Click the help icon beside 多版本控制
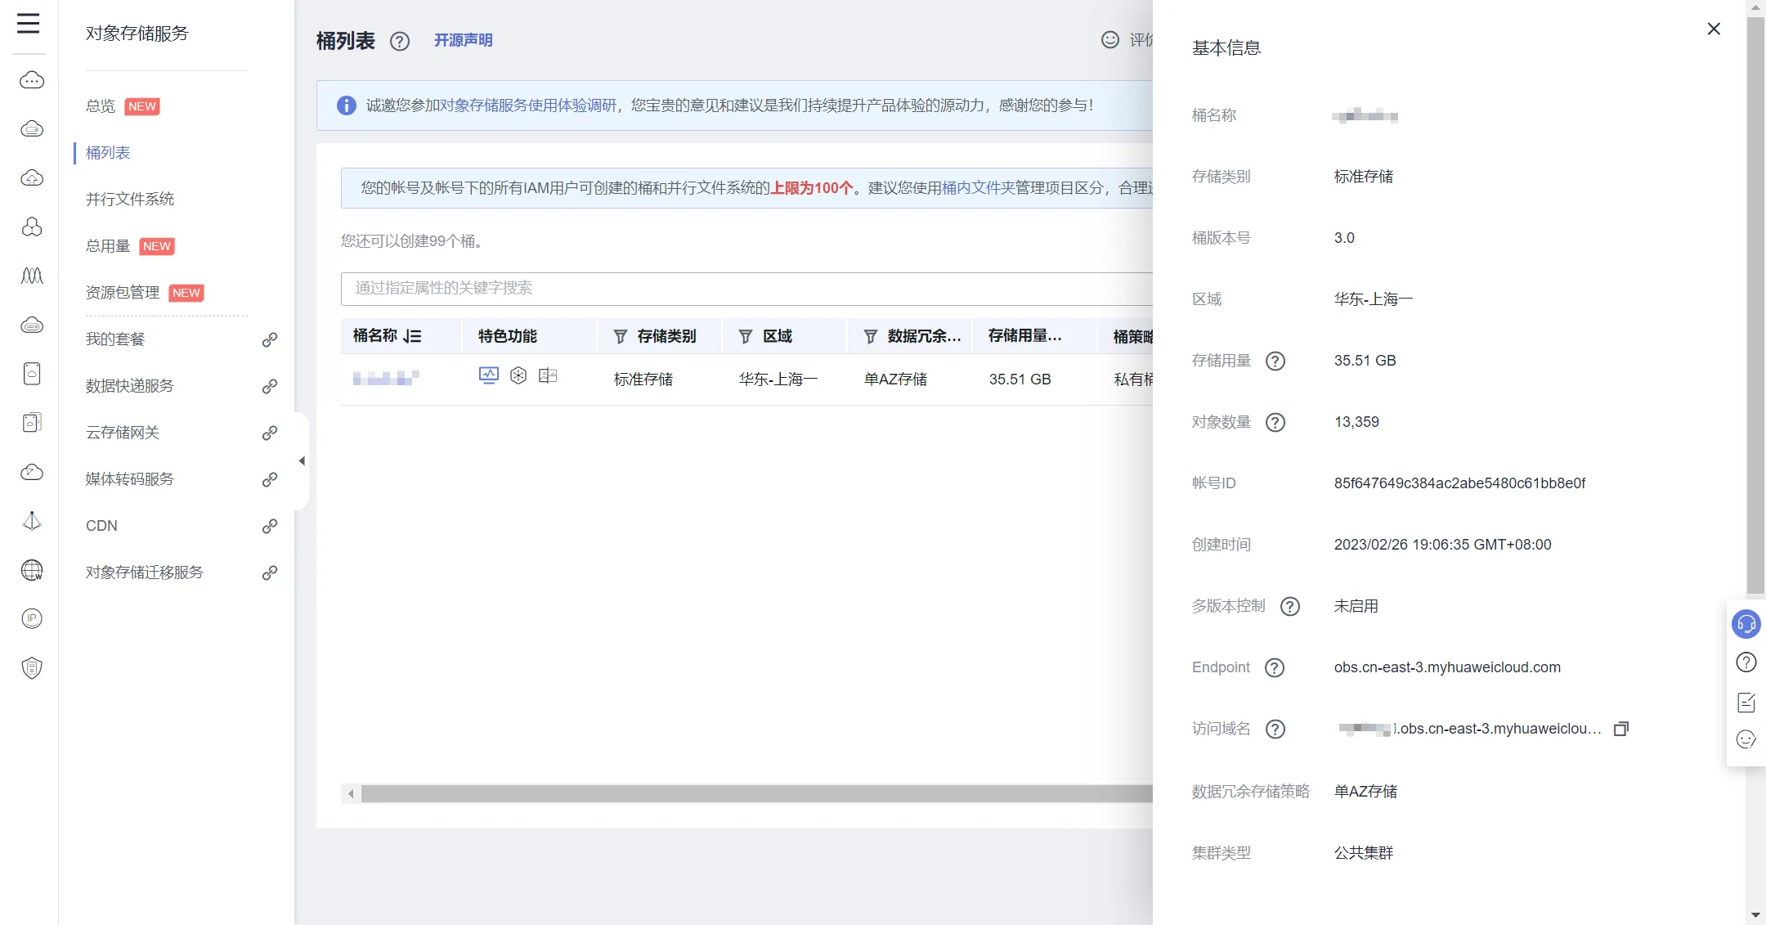Viewport: 1766px width, 925px height. (x=1289, y=606)
